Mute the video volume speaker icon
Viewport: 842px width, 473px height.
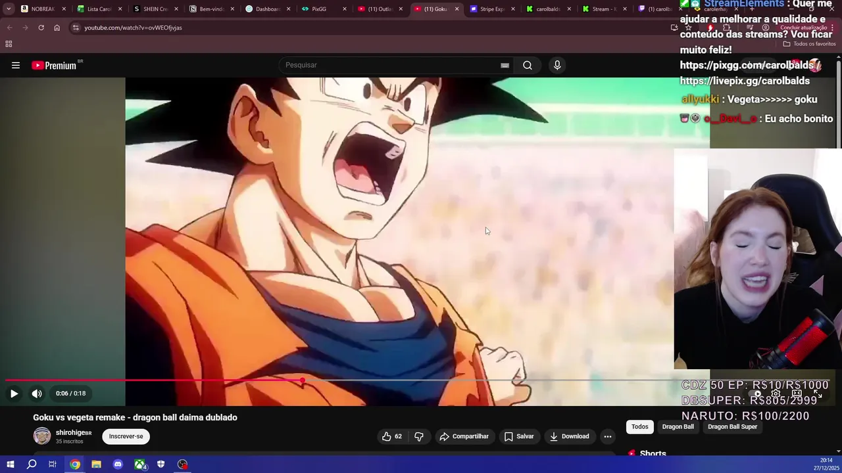[37, 394]
